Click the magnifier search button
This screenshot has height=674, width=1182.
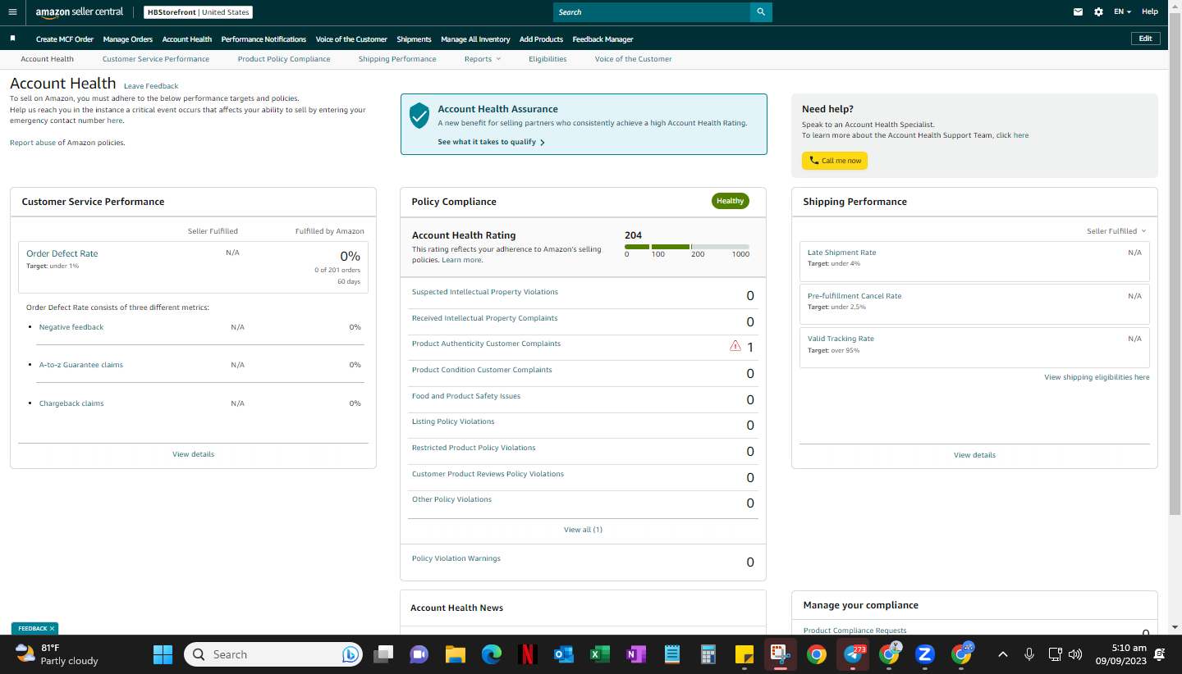pos(761,12)
